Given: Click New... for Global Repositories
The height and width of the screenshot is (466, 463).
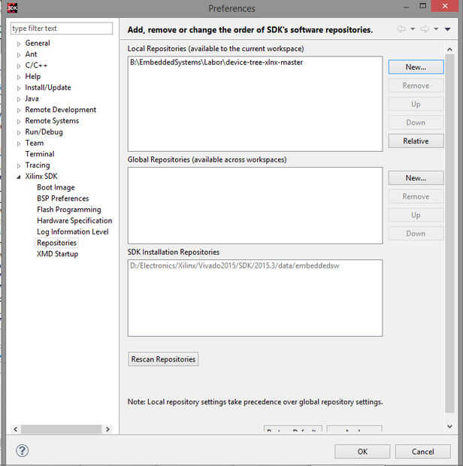Looking at the screenshot, I should (x=416, y=177).
